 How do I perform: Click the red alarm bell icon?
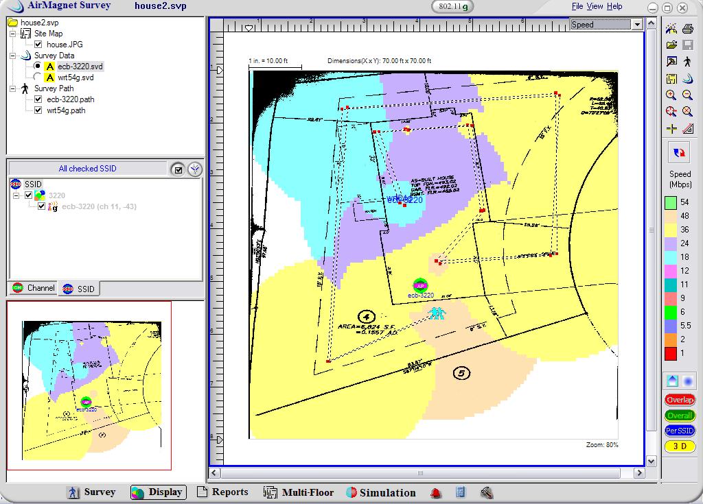(x=436, y=493)
